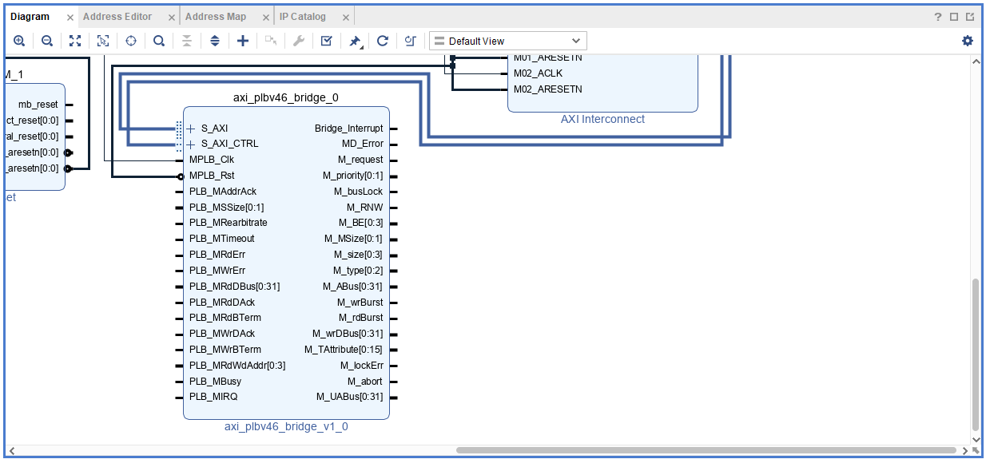
Task: Click the Regenerate Layout icon
Action: [x=383, y=41]
